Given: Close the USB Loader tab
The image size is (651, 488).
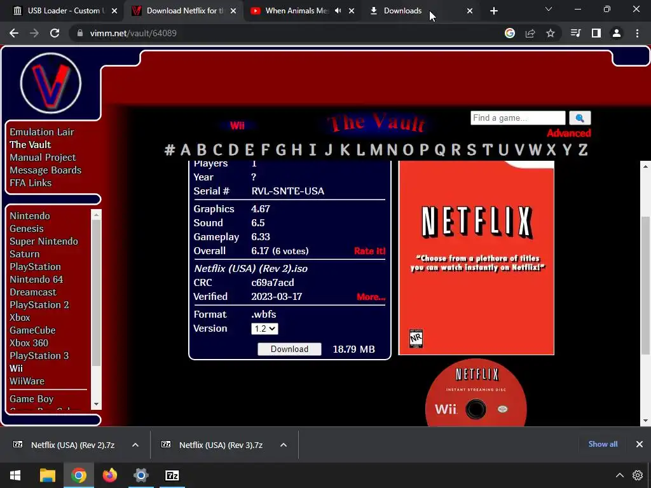Looking at the screenshot, I should pos(114,11).
